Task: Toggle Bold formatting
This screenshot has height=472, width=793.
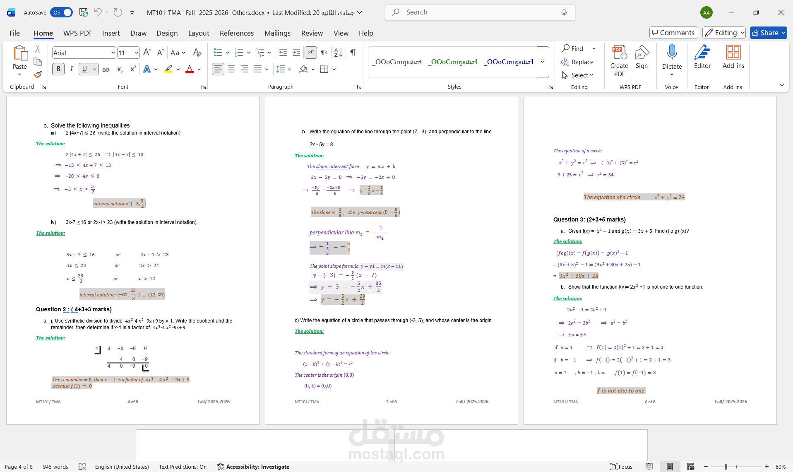Action: coord(58,69)
